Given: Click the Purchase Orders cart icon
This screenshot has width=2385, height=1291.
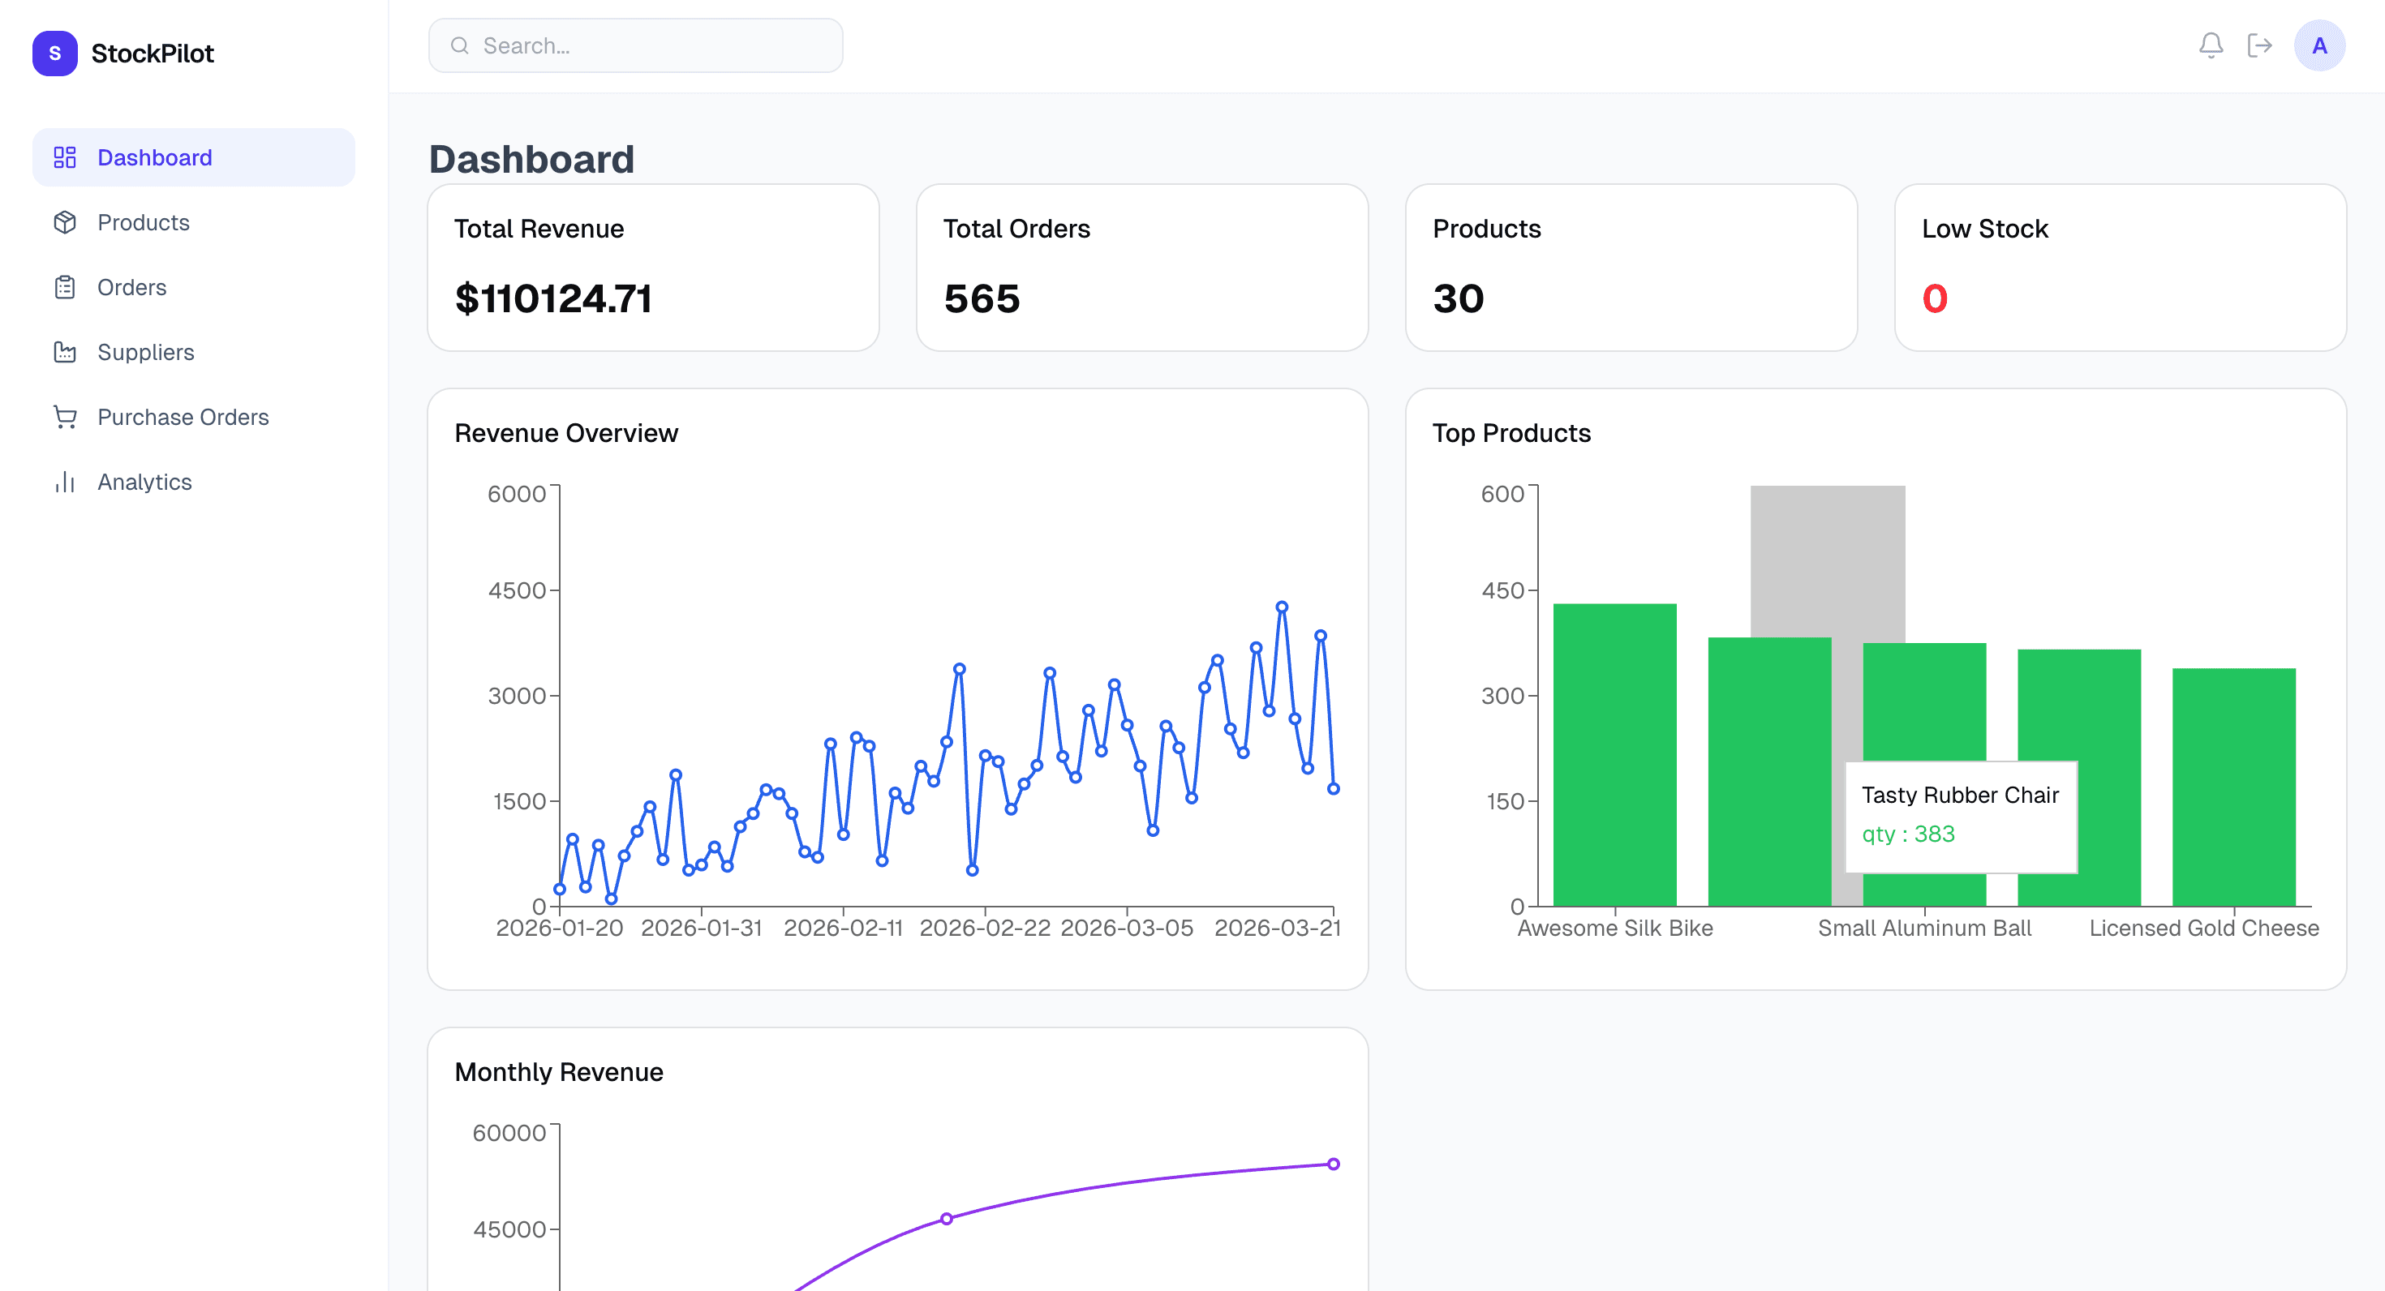Looking at the screenshot, I should click(65, 417).
